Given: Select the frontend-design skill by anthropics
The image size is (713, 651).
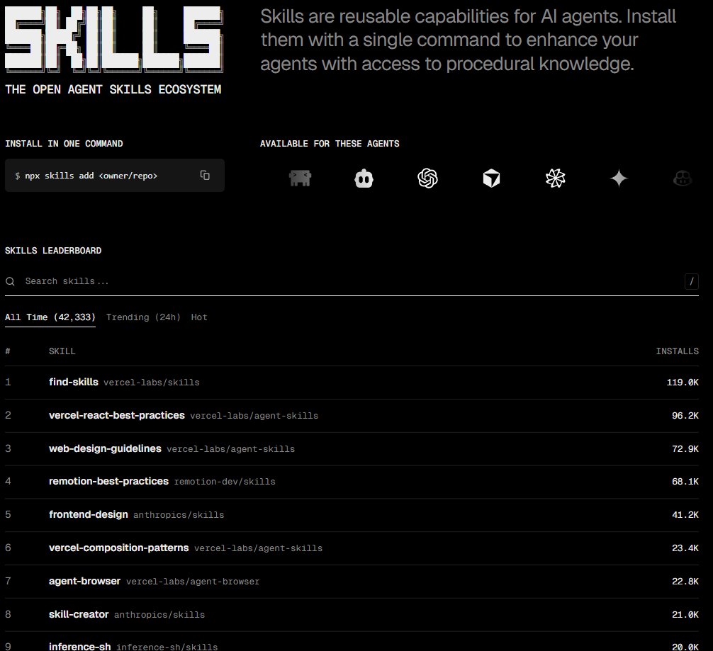Looking at the screenshot, I should point(88,515).
